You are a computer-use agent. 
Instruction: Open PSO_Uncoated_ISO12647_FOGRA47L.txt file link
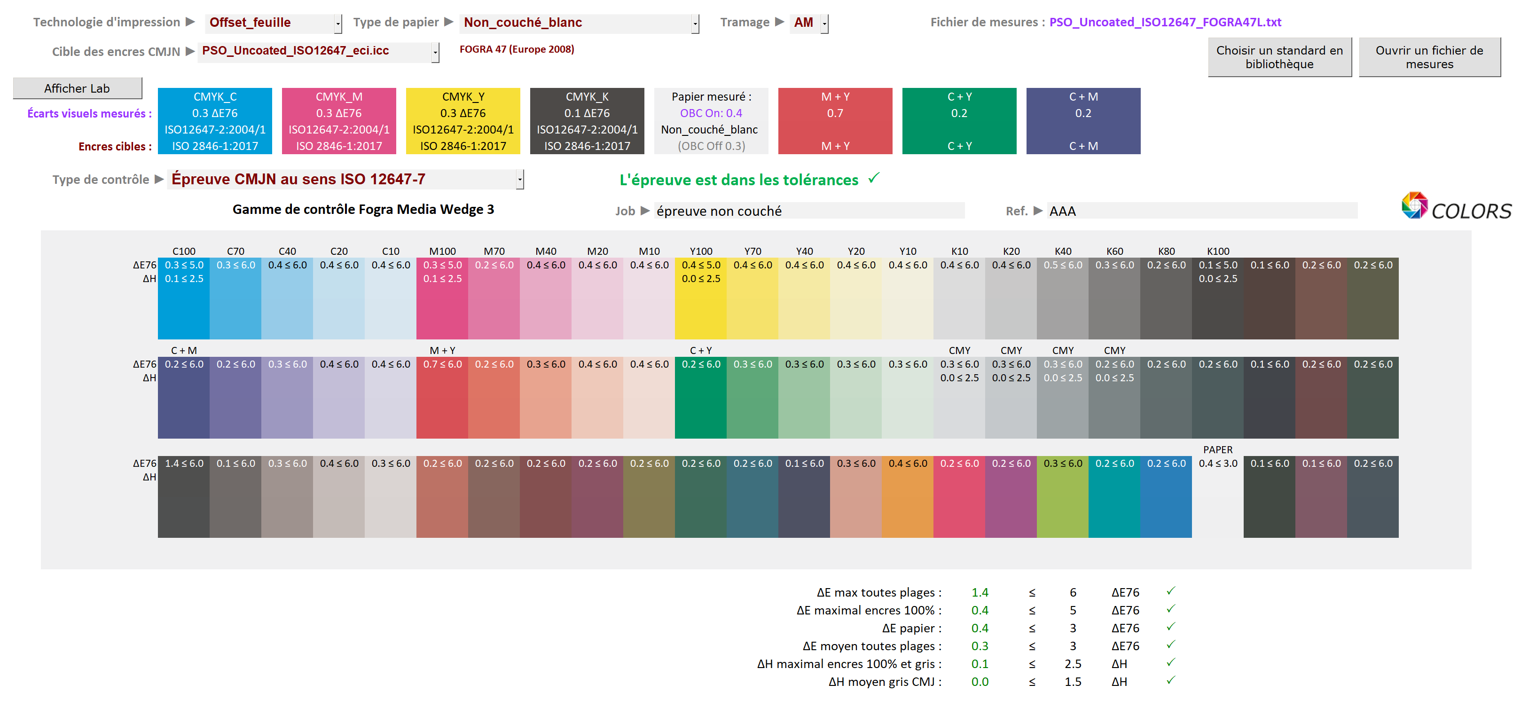tap(1165, 22)
